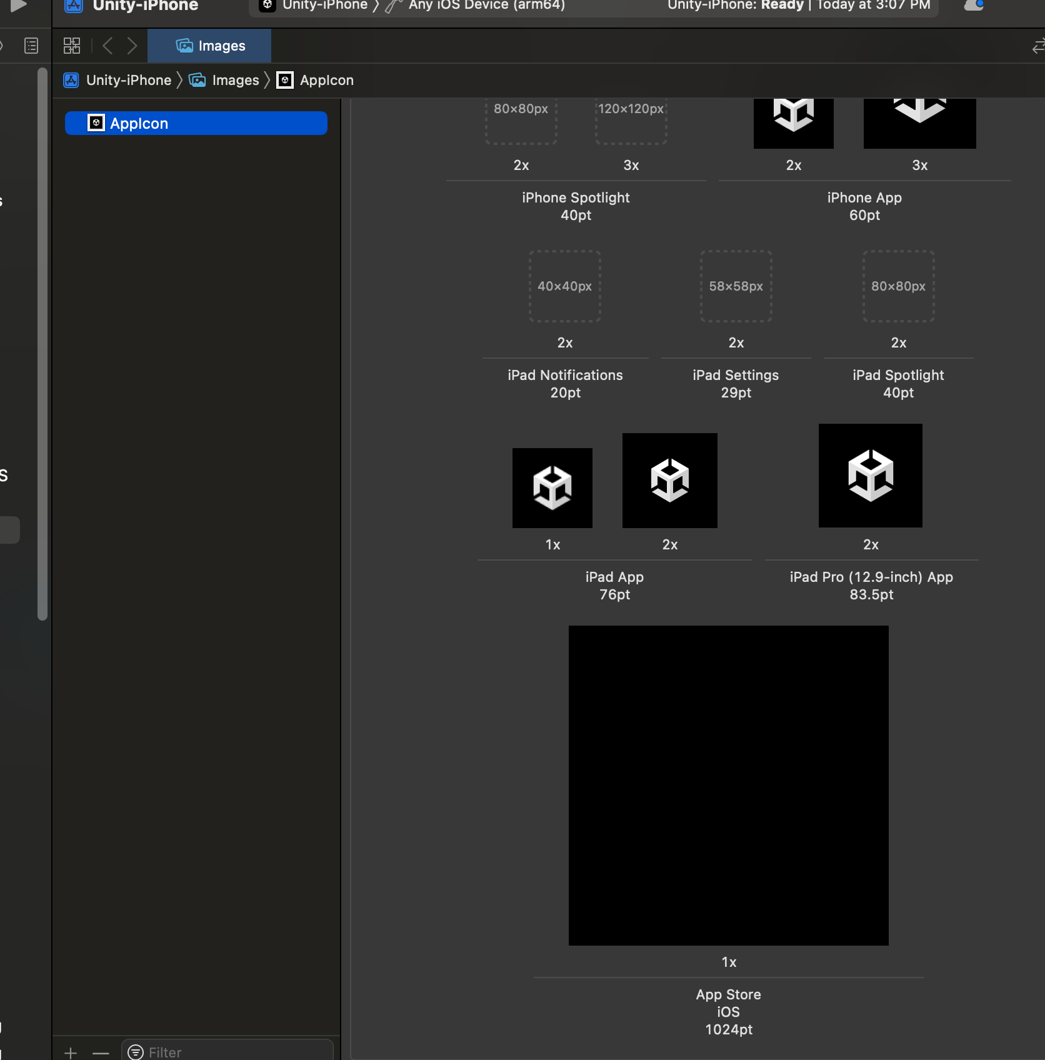Click the App Store iOS 1024pt label
The width and height of the screenshot is (1045, 1060).
[x=729, y=1012]
